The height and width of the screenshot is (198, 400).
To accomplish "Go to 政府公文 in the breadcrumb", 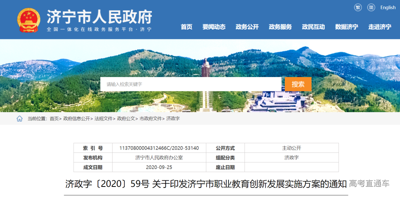I will 126,119.
